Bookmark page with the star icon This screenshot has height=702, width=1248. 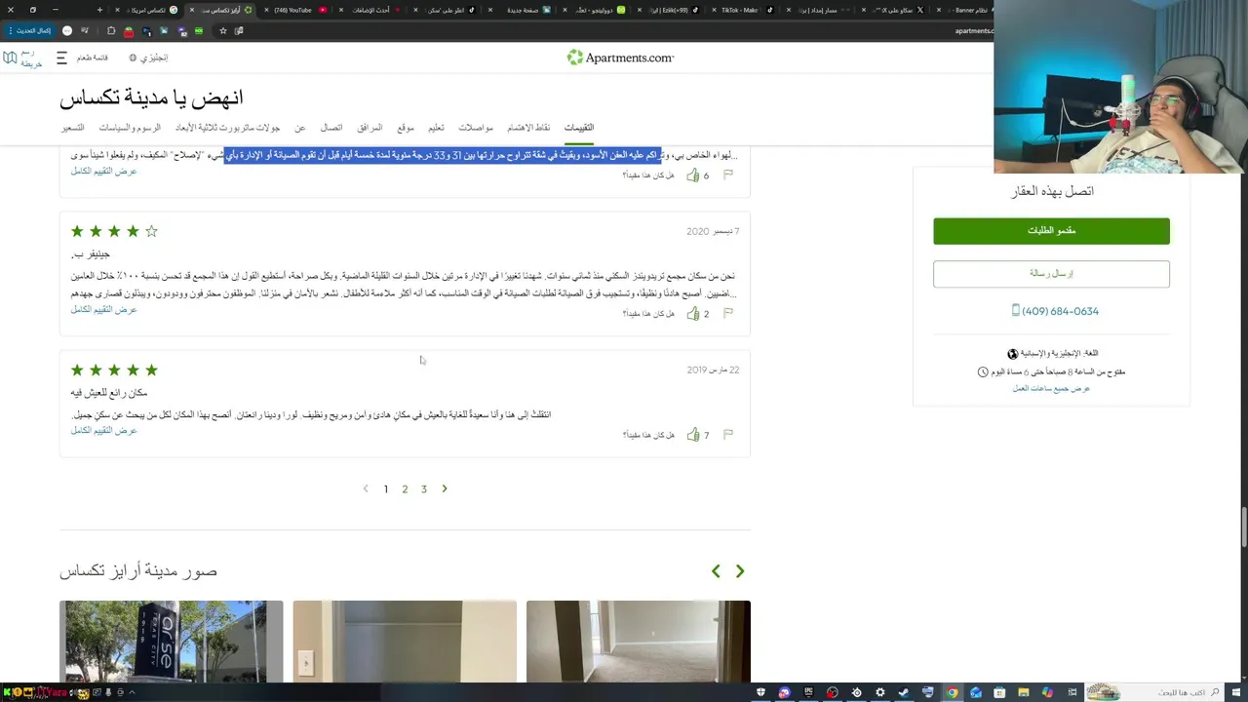(x=222, y=31)
